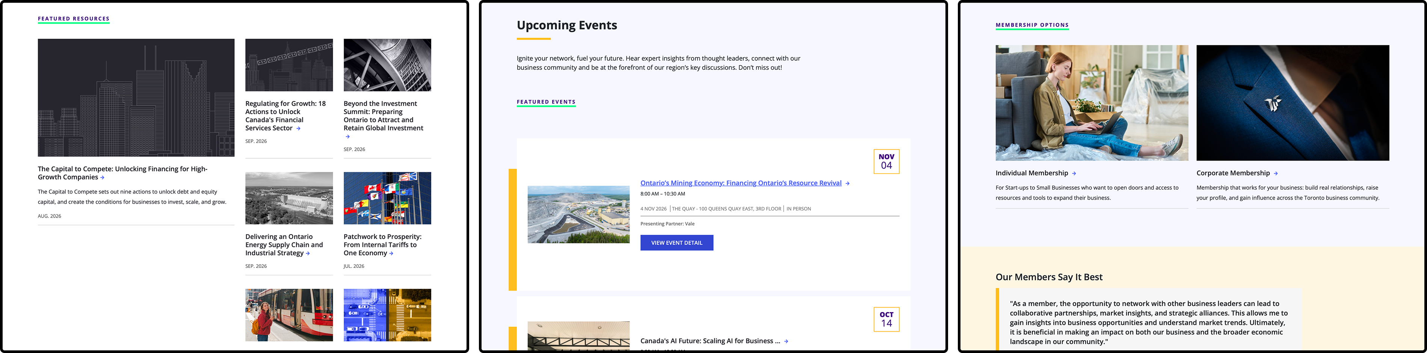Click arrow icon after Capital to Compete title
This screenshot has height=353, width=1427.
pos(103,177)
